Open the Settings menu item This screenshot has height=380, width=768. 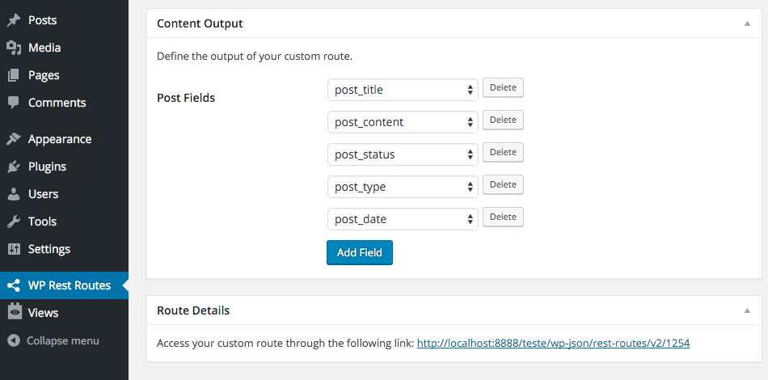click(x=49, y=249)
